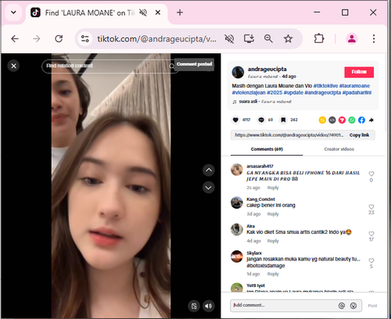The height and width of the screenshot is (319, 391).
Task: Select the Comments (69) tab
Action: (x=267, y=149)
